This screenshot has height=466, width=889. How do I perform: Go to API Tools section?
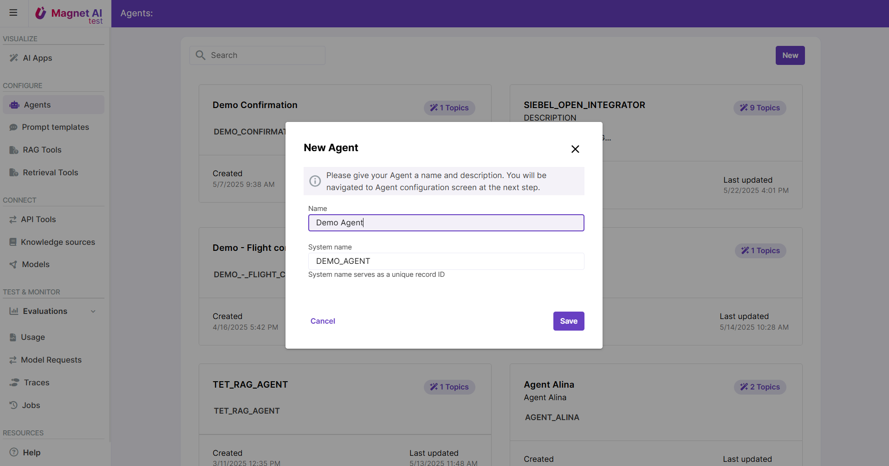coord(38,219)
